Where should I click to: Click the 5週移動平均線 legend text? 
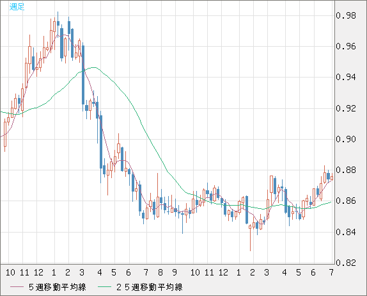coord(58,287)
